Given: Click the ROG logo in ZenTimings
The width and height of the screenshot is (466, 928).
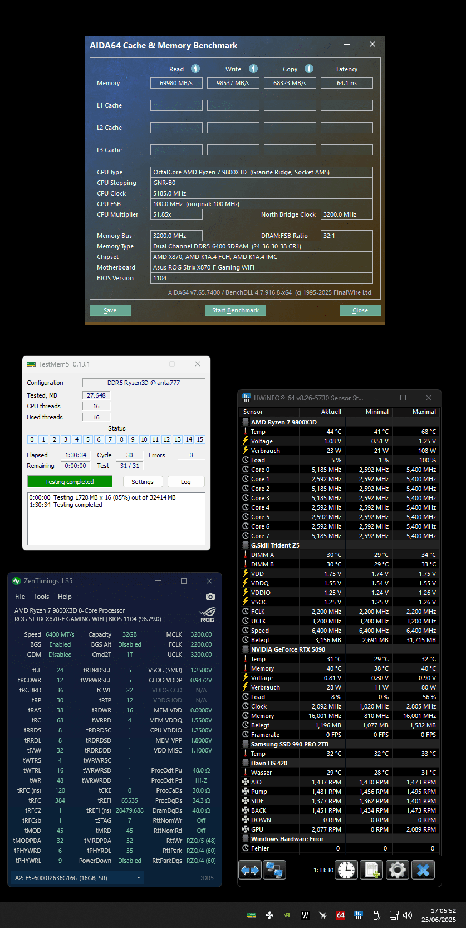Looking at the screenshot, I should pyautogui.click(x=208, y=614).
